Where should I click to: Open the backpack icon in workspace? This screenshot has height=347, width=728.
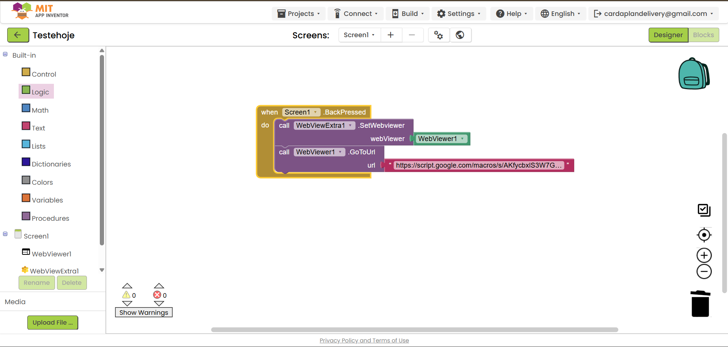point(693,74)
